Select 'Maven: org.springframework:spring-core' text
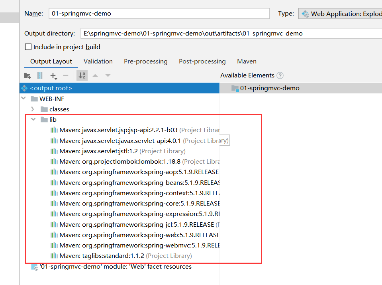Screen dimensions: 382x285 point(119,204)
